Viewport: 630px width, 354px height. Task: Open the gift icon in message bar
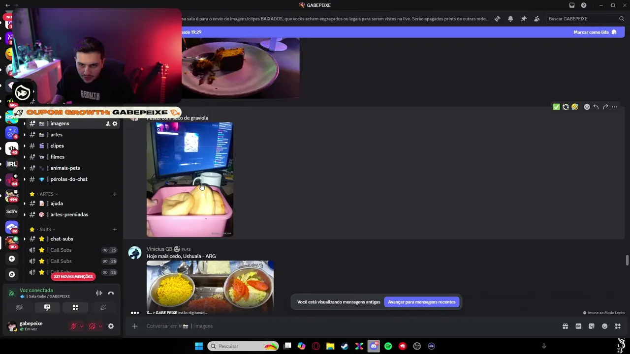pyautogui.click(x=566, y=326)
